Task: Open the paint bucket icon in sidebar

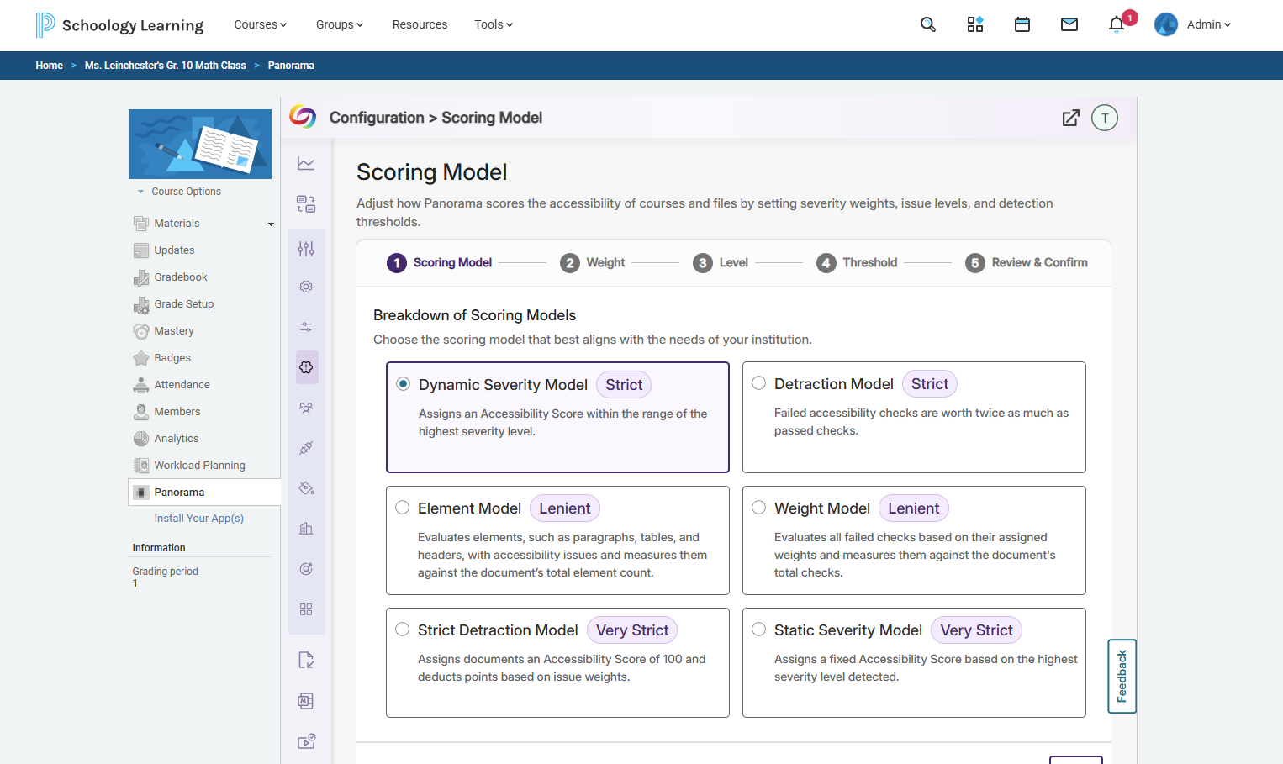Action: (x=306, y=488)
